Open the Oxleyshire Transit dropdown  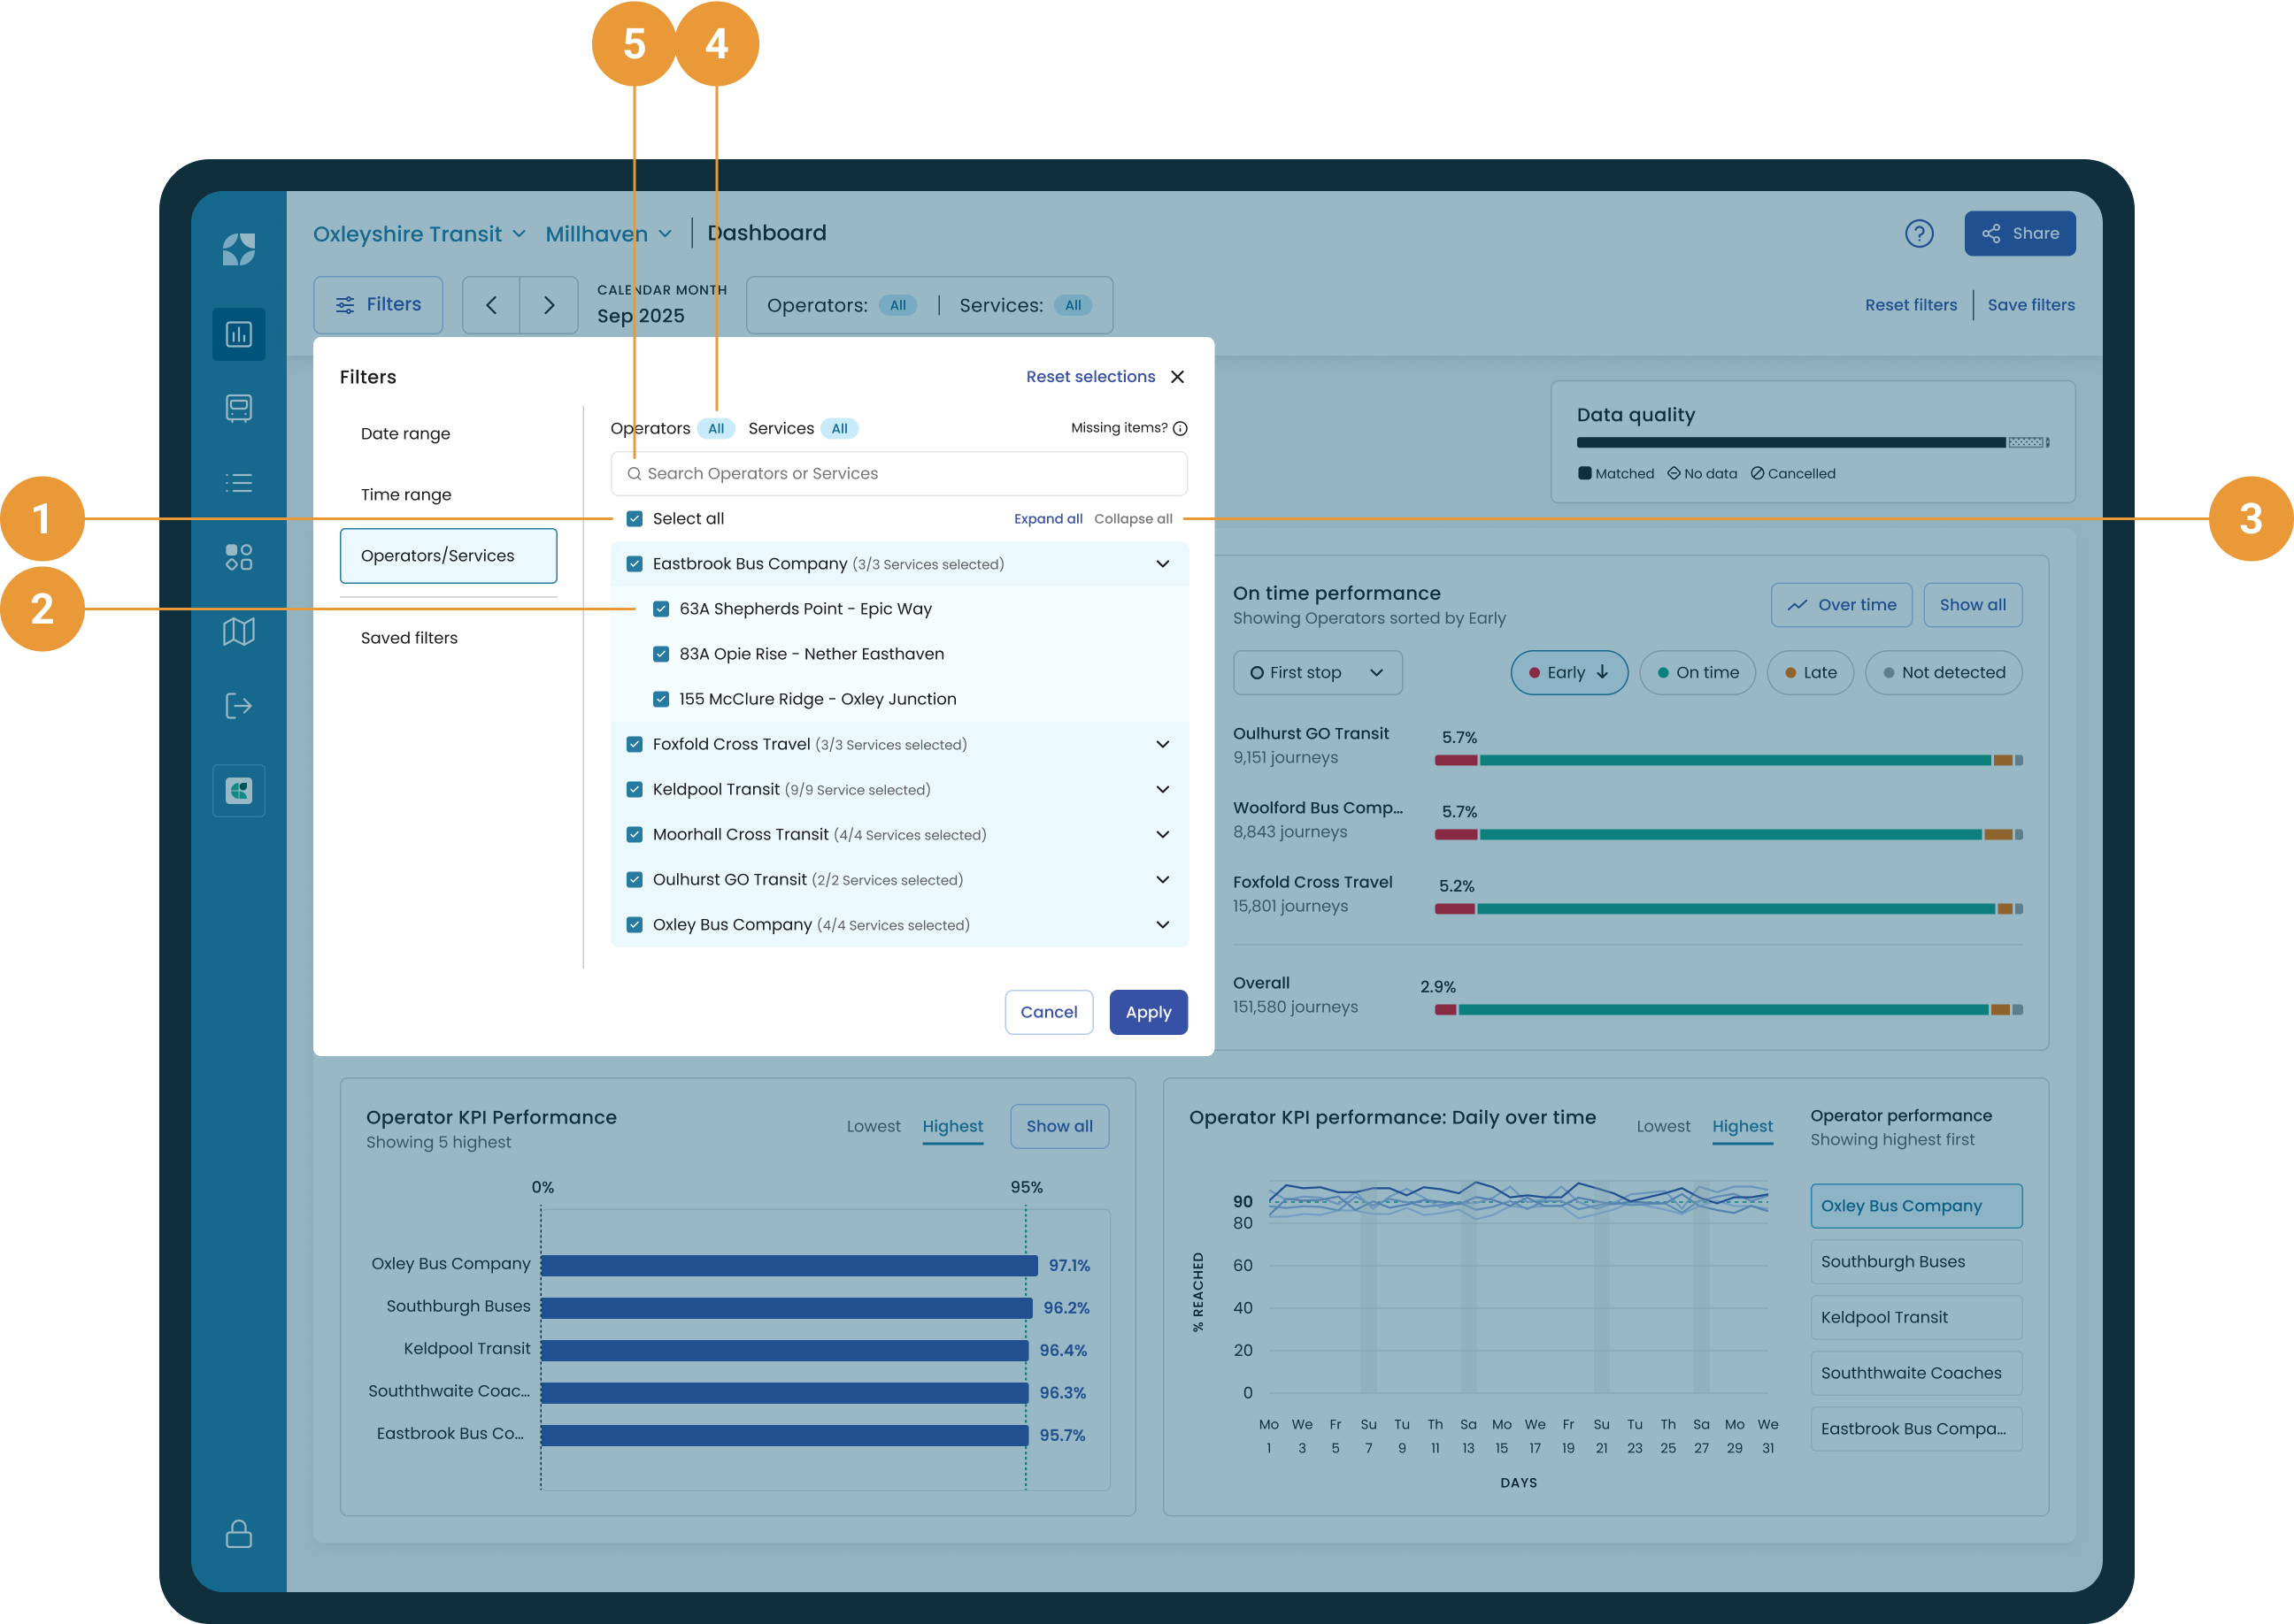tap(420, 234)
